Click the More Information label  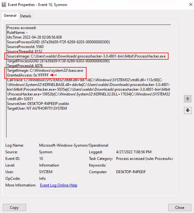tap(21, 185)
